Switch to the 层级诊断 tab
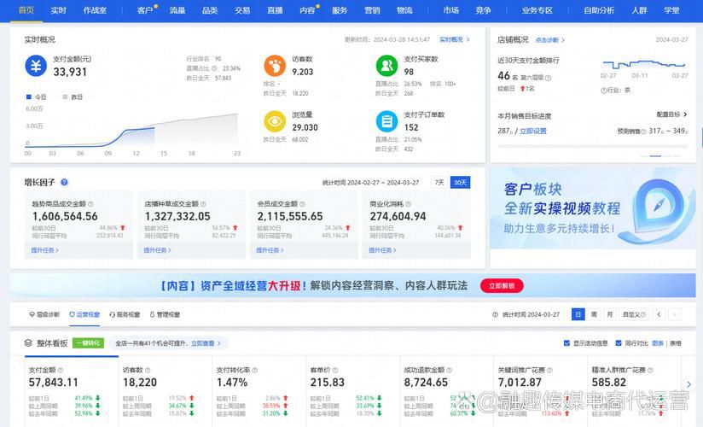Screen dimensions: 703x427 pos(44,315)
